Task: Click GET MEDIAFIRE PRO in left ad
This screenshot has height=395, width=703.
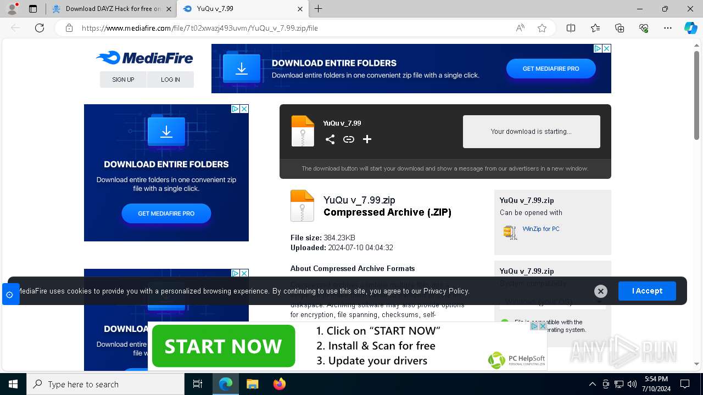Action: (166, 213)
